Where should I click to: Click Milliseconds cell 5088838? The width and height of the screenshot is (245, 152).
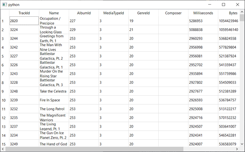coord(203,30)
